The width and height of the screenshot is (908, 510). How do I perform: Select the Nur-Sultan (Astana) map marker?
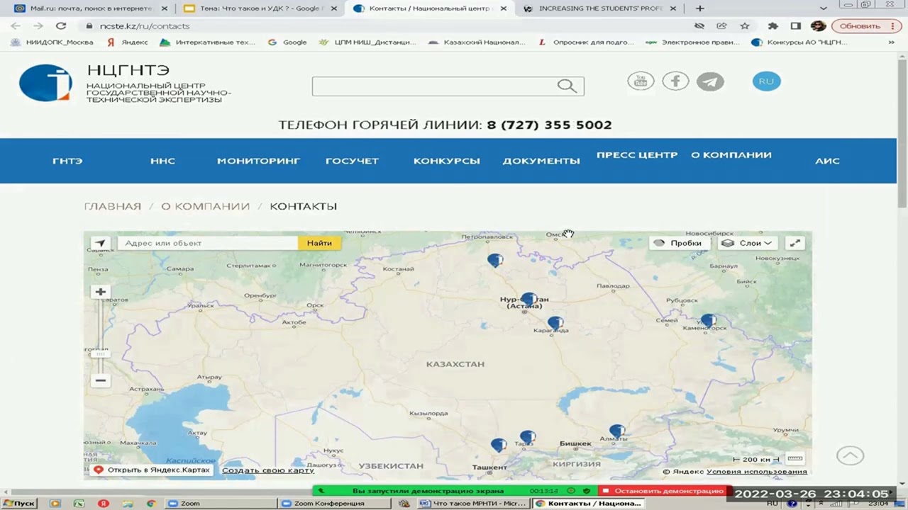tap(528, 300)
